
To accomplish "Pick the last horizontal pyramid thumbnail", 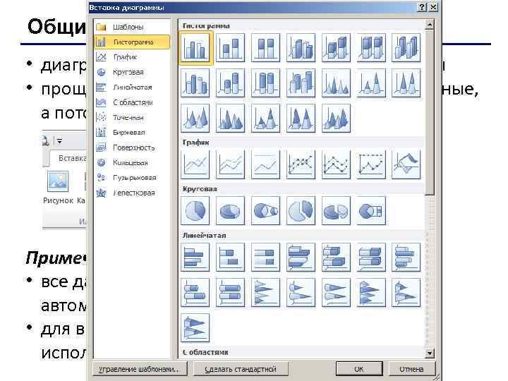I will [x=195, y=328].
